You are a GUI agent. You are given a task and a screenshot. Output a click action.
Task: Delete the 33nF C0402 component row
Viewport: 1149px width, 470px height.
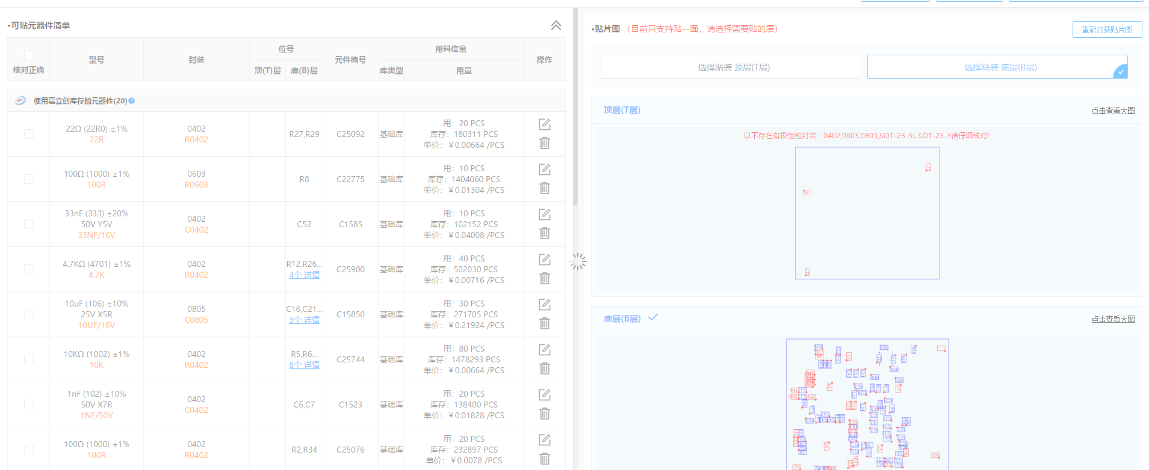coord(544,233)
